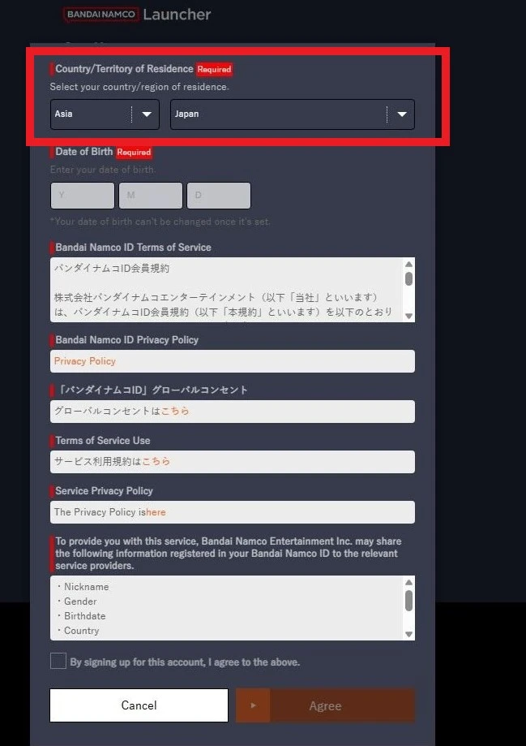This screenshot has width=526, height=746.
Task: Click the day (D) birth field
Action: pyautogui.click(x=219, y=195)
